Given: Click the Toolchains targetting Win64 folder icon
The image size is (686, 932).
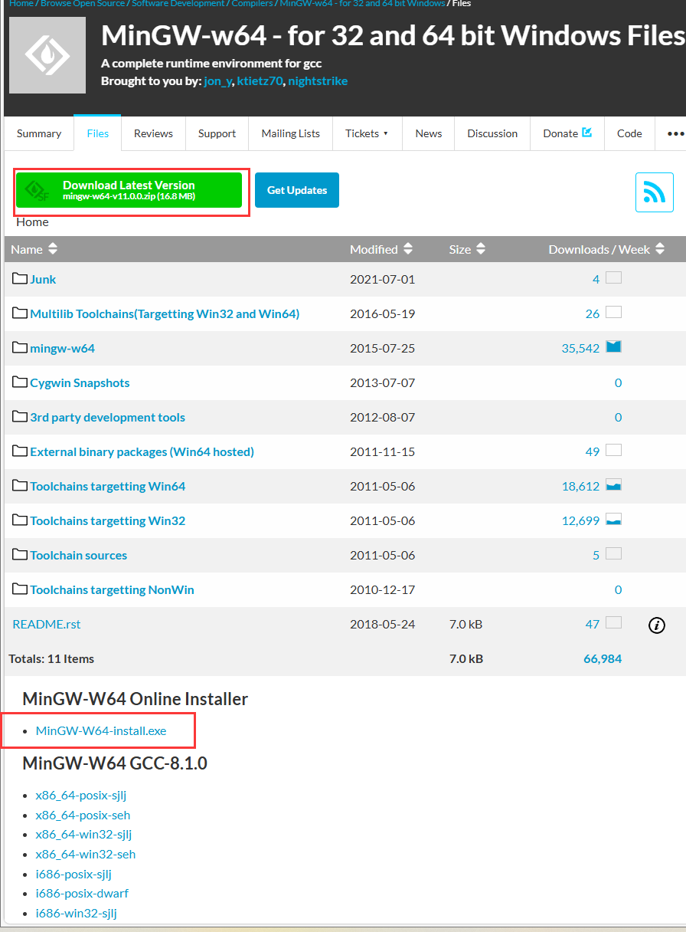Looking at the screenshot, I should pyautogui.click(x=20, y=486).
